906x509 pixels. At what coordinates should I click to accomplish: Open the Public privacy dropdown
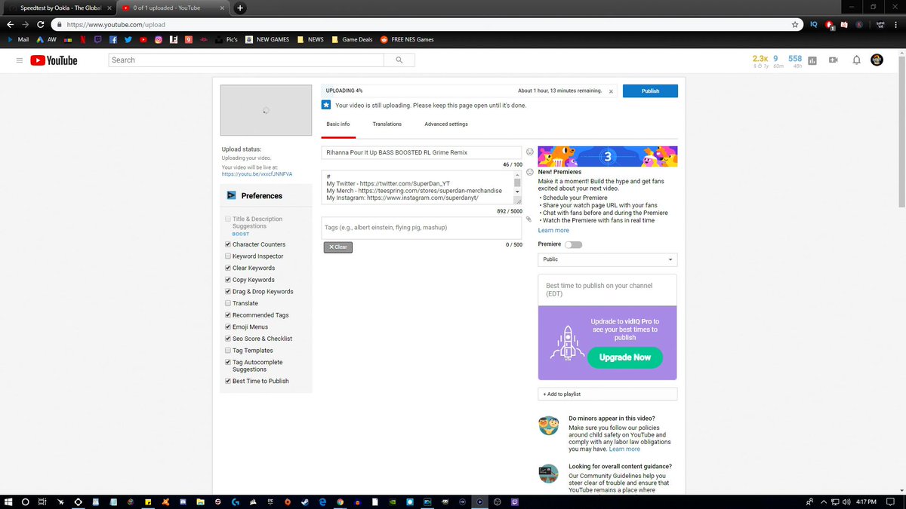click(x=608, y=259)
